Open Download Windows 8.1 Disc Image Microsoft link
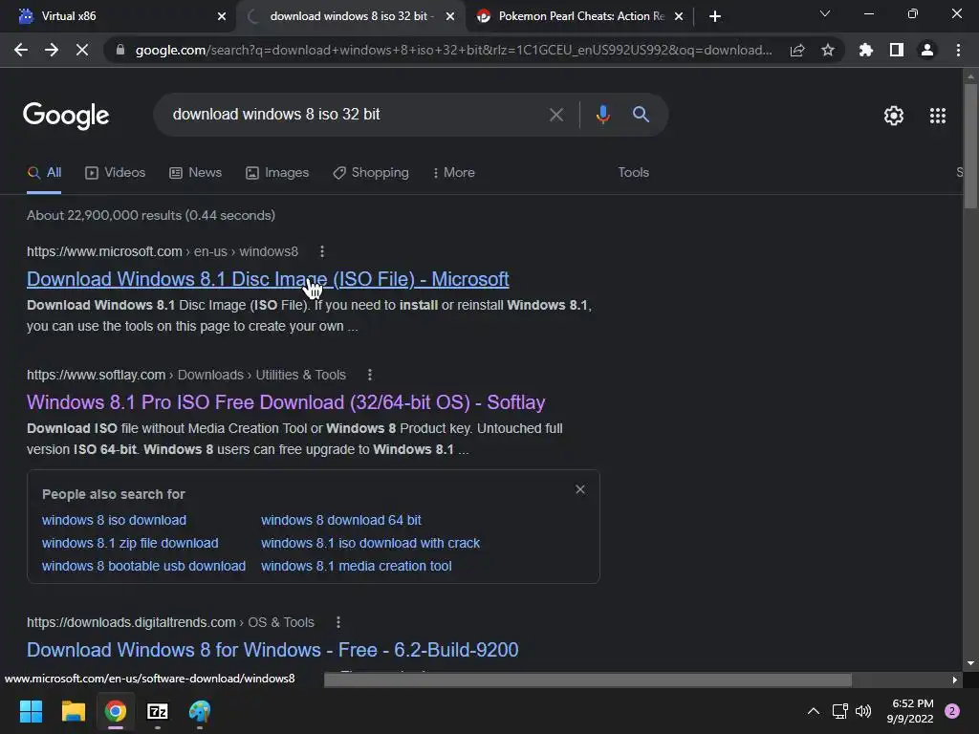Viewport: 979px width, 734px height. click(268, 279)
